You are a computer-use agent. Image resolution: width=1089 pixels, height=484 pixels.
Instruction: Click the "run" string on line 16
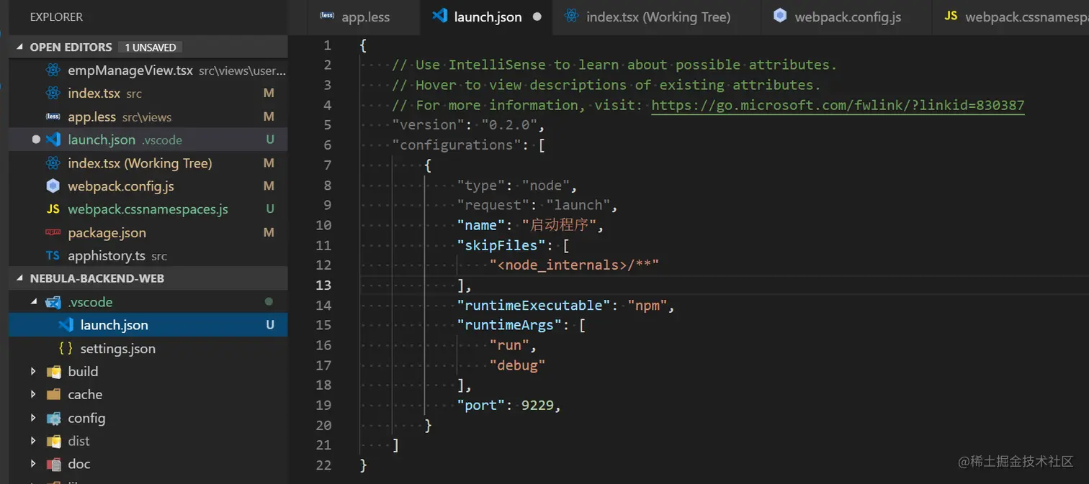[509, 345]
